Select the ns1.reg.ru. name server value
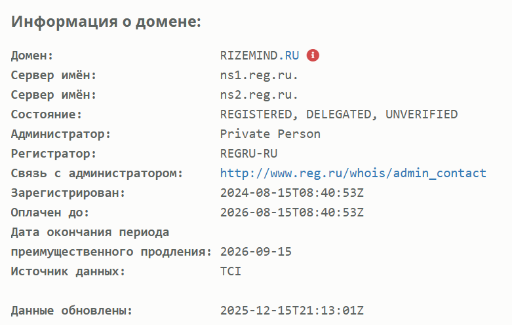This screenshot has height=325, width=512. (260, 75)
